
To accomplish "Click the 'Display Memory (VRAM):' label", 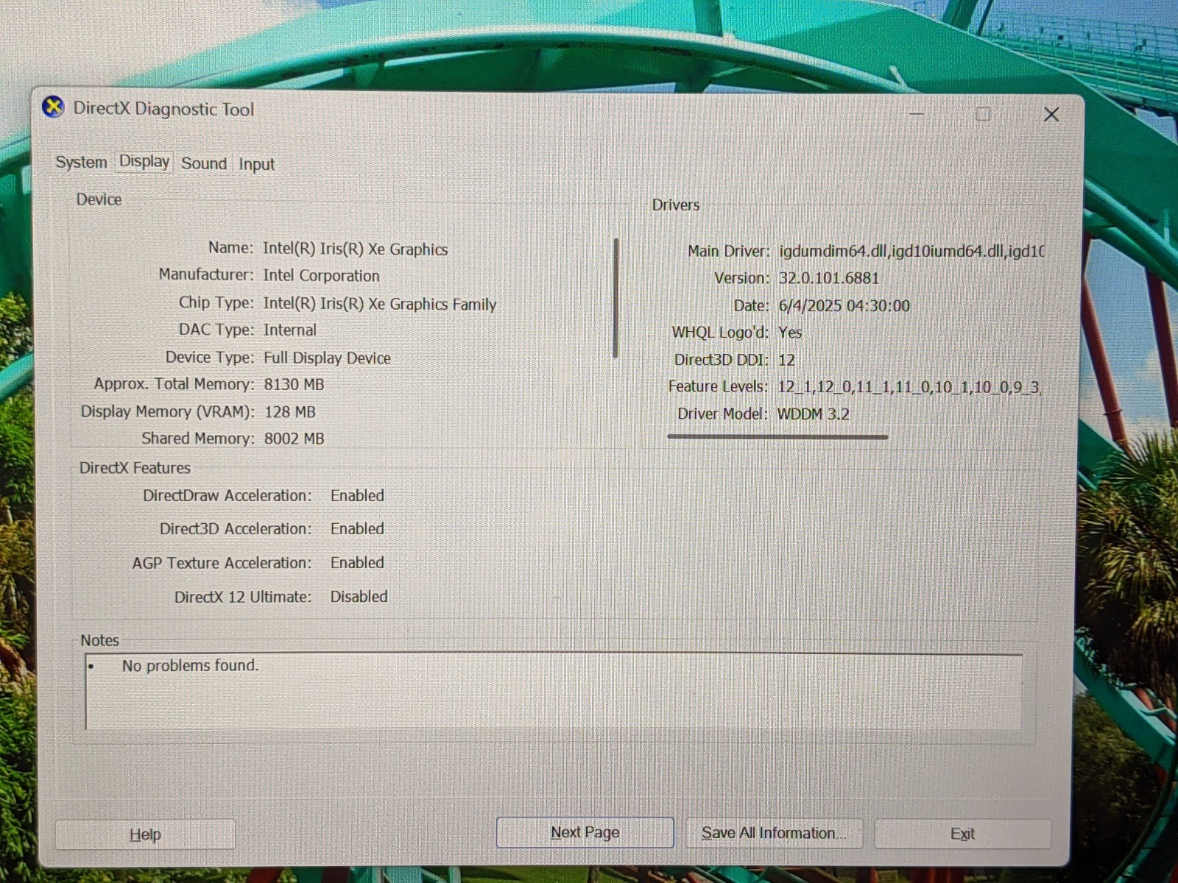I will 167,412.
